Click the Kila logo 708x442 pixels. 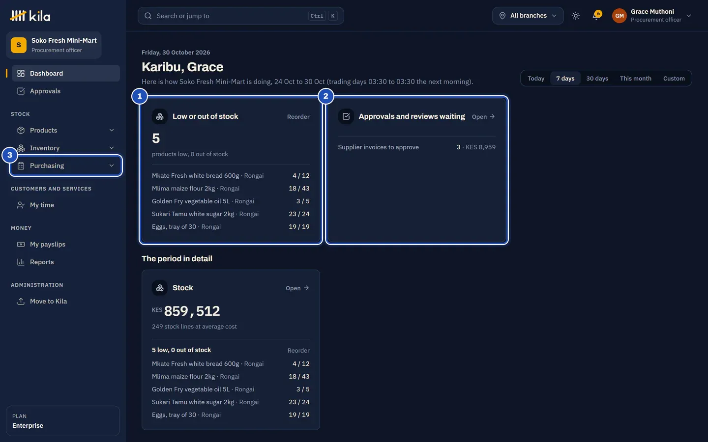coord(30,16)
